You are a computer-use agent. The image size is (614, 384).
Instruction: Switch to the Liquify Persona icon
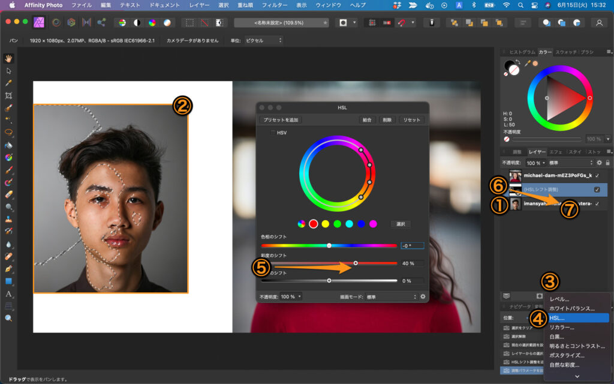[56, 22]
